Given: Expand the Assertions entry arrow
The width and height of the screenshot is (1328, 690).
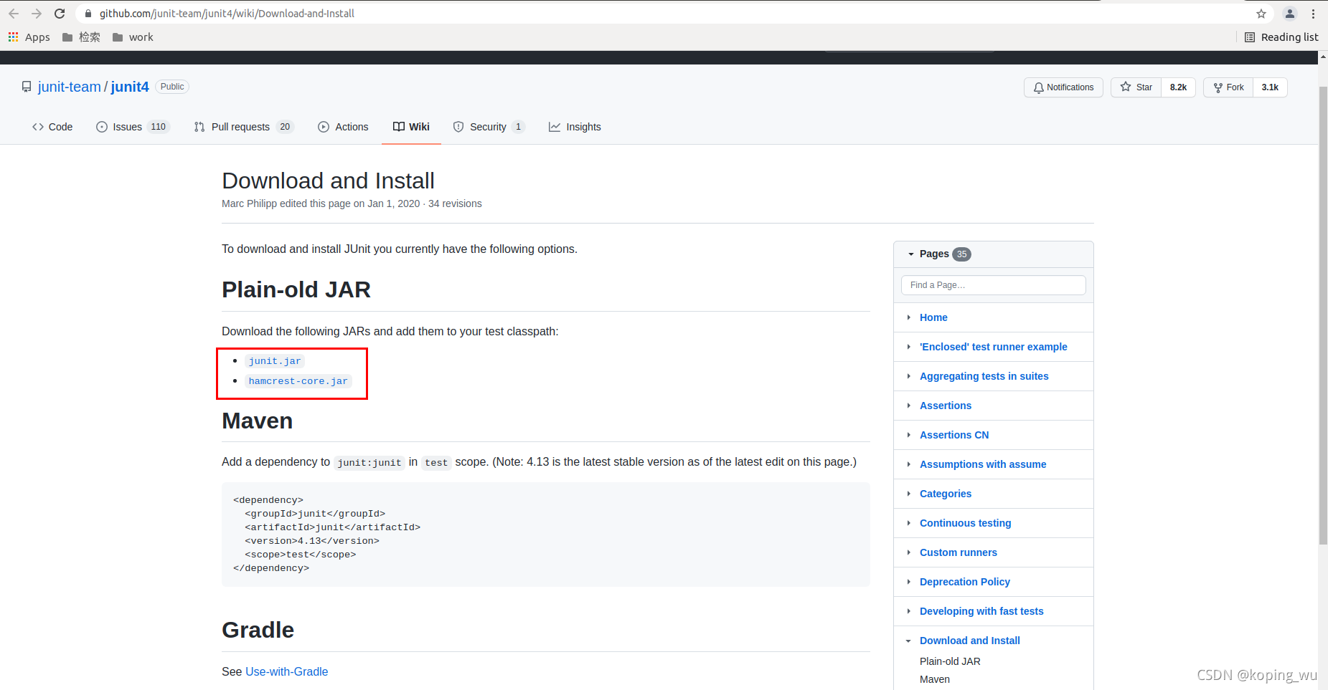Looking at the screenshot, I should (908, 406).
